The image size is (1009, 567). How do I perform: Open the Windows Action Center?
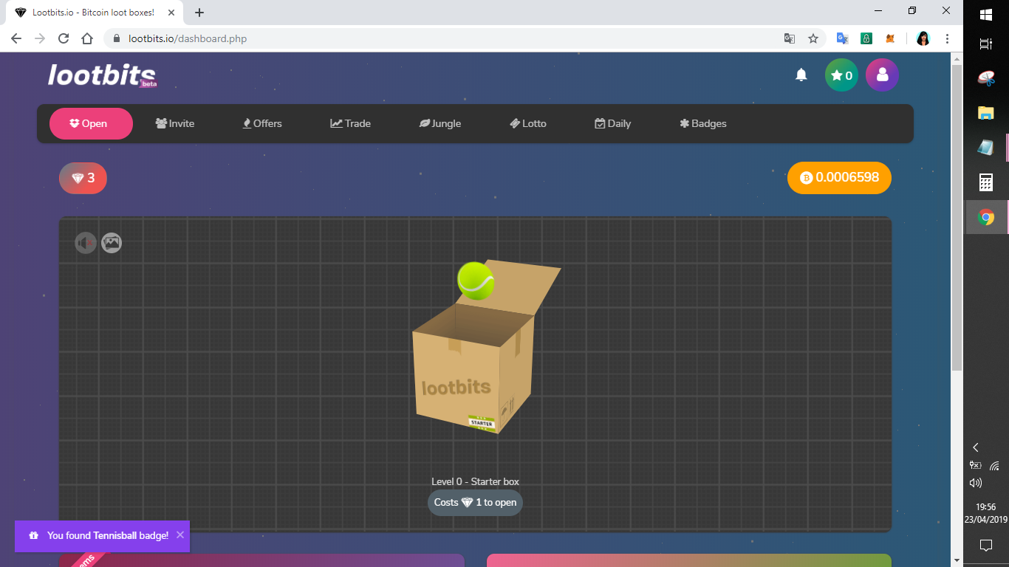click(x=986, y=546)
